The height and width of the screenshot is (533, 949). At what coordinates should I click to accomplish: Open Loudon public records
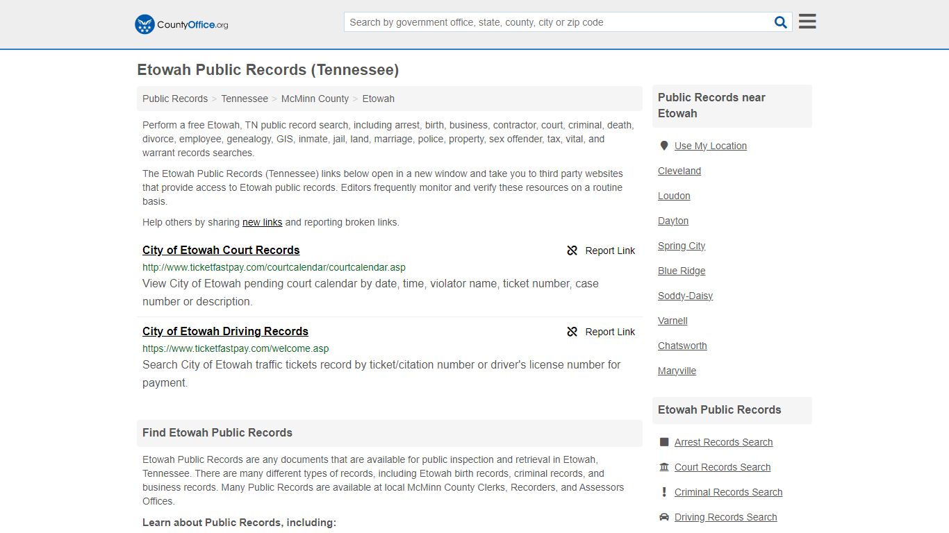pyautogui.click(x=674, y=196)
